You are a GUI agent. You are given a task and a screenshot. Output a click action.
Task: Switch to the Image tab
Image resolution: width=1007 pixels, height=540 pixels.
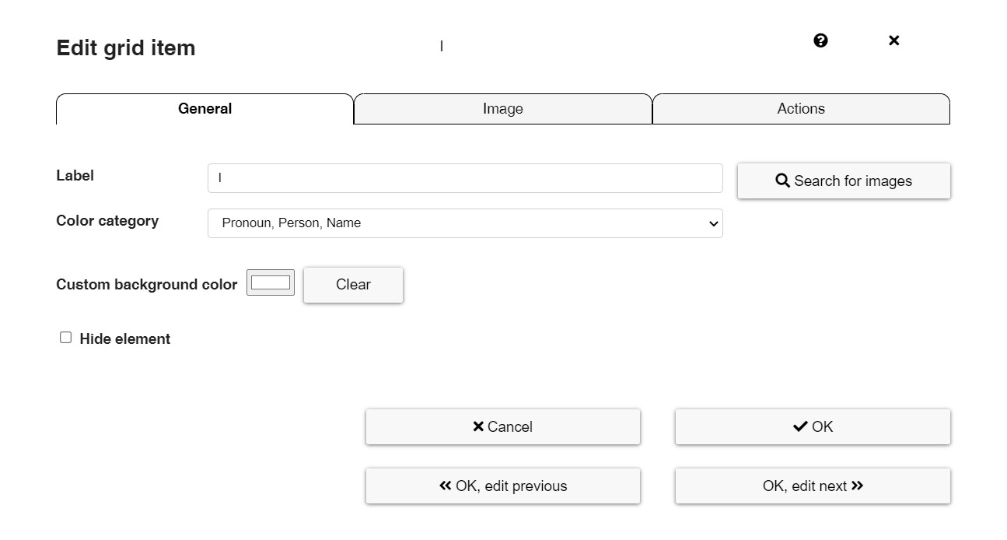click(502, 109)
